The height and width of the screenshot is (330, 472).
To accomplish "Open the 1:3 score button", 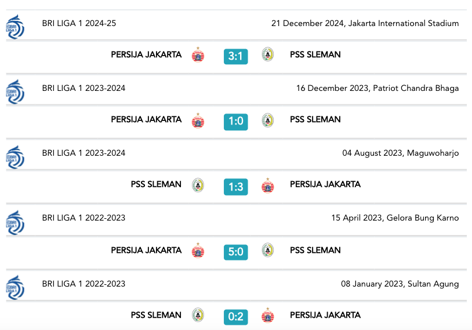I will [235, 187].
